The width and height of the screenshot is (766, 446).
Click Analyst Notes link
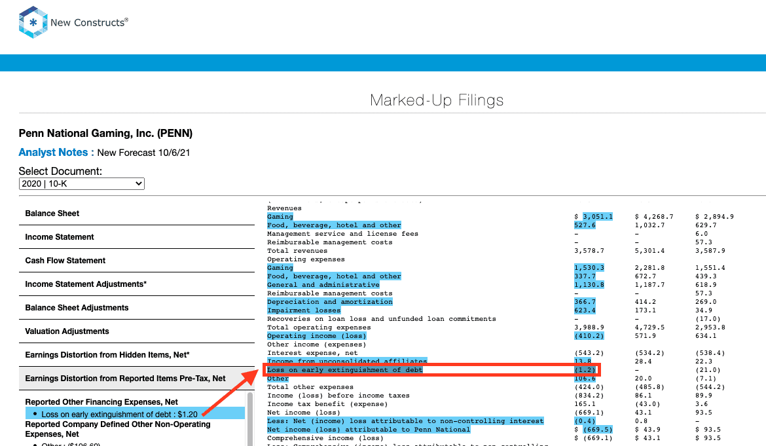[x=56, y=153]
